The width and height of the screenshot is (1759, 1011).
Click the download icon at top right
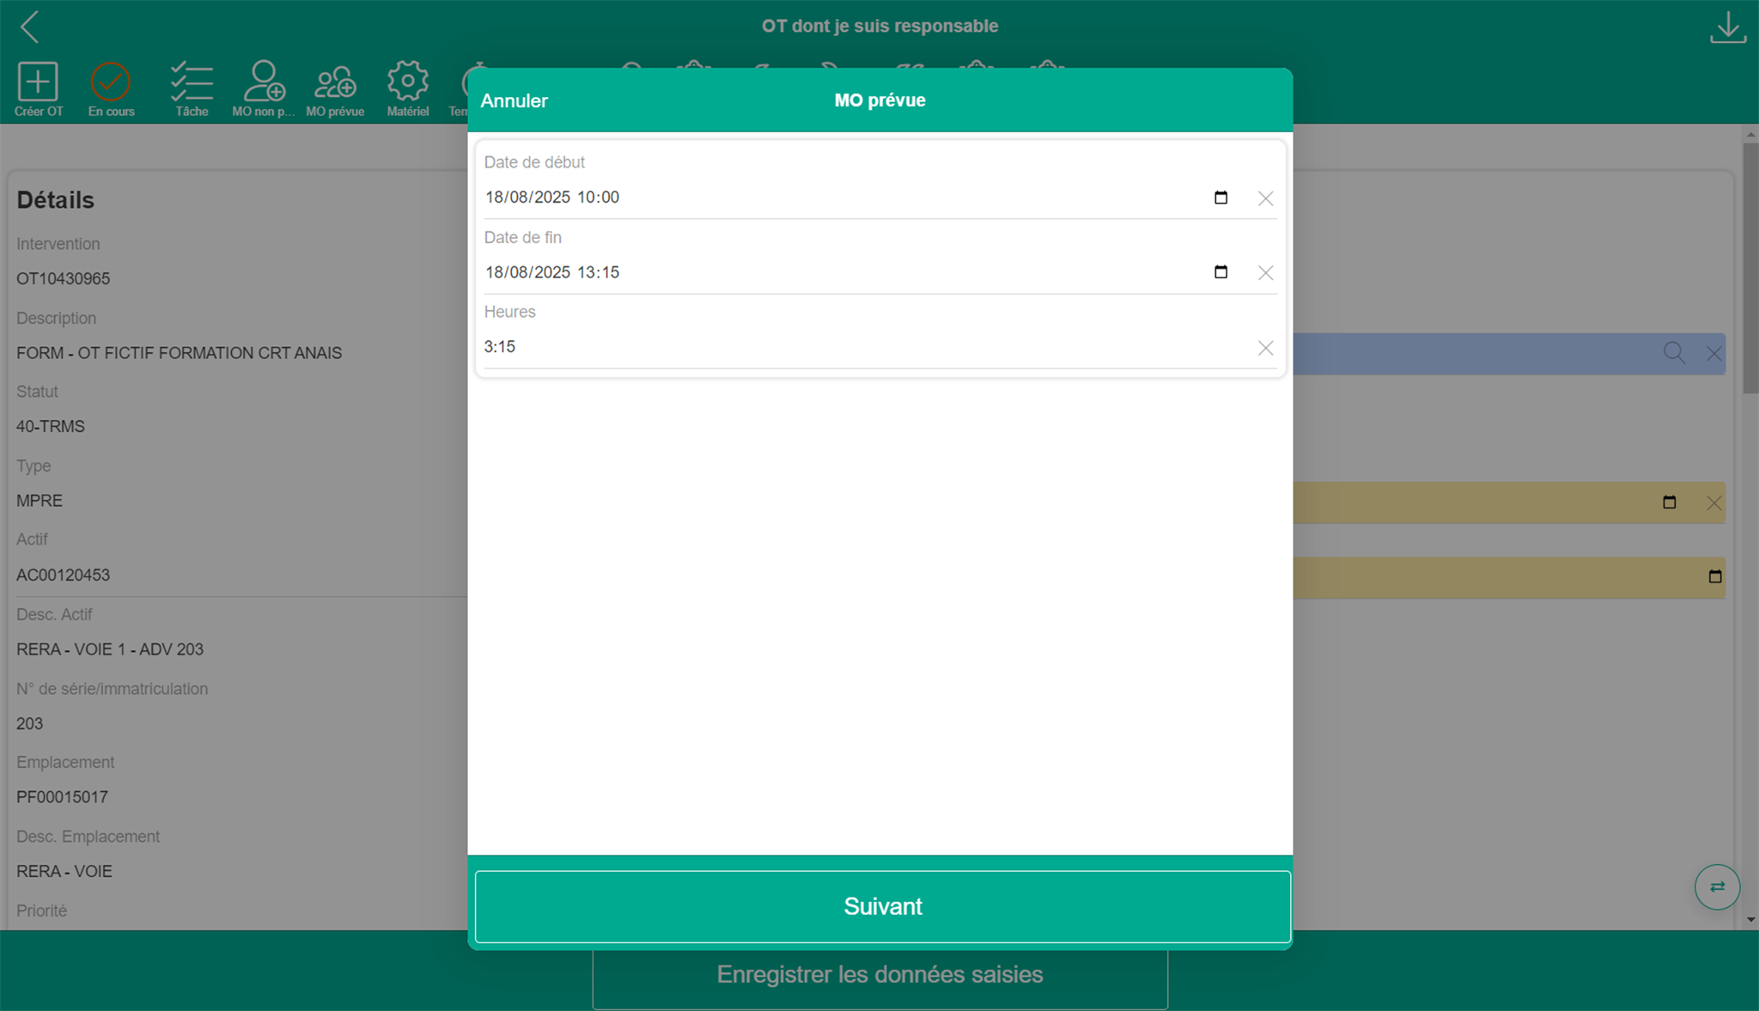[1727, 27]
